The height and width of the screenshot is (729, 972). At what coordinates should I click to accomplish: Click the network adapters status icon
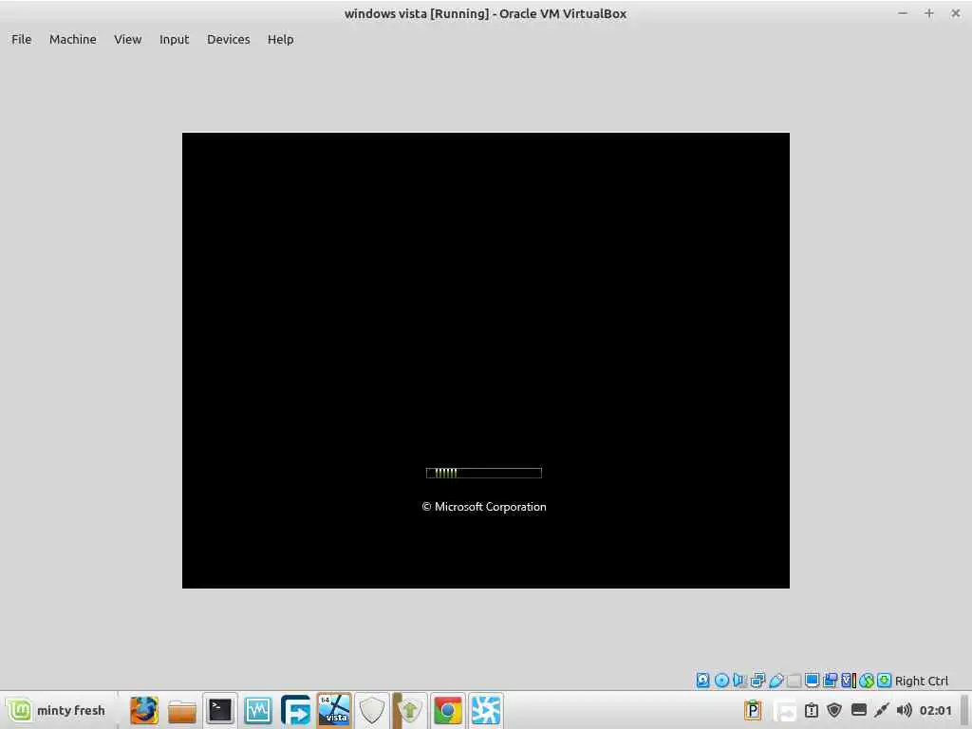(757, 680)
